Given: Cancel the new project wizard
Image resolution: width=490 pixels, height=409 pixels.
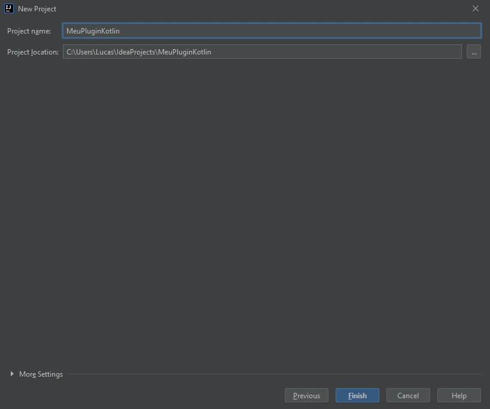Looking at the screenshot, I should [408, 395].
